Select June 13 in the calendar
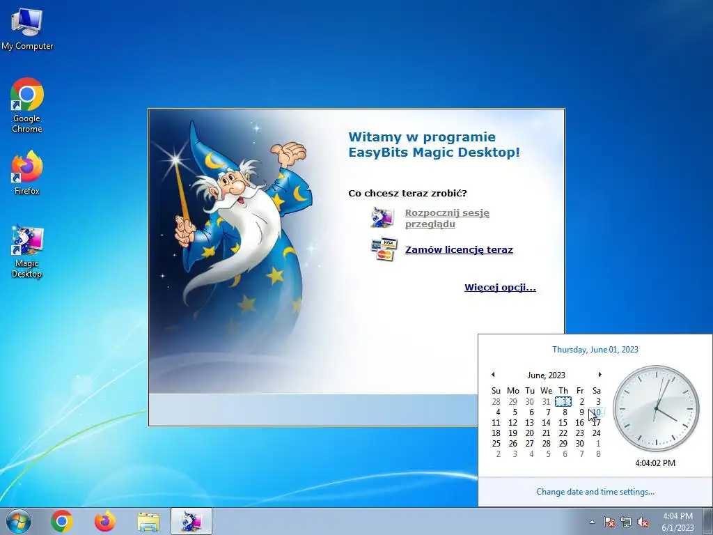Screen dimensions: 713x535 pos(529,423)
